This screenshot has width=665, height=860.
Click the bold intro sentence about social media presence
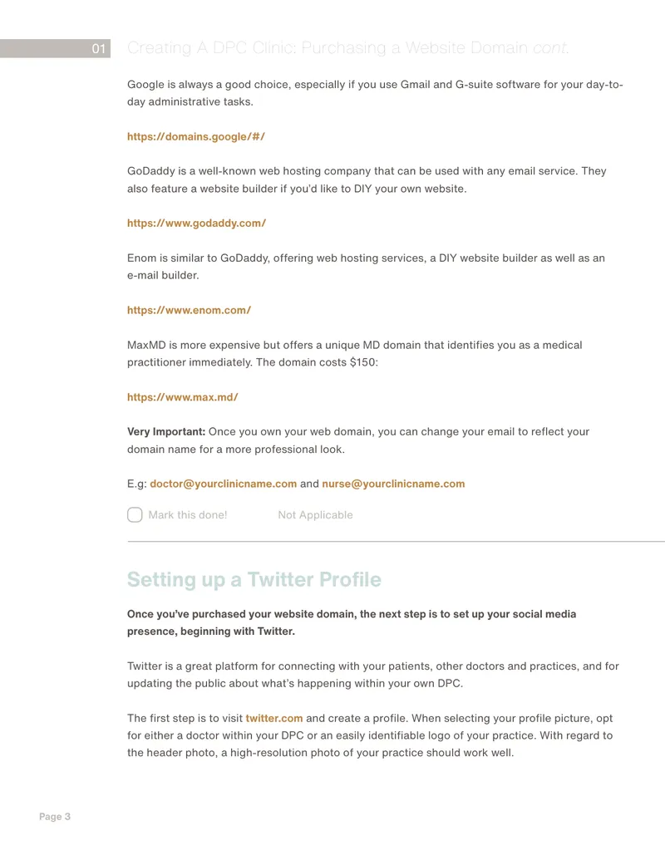[x=352, y=622]
